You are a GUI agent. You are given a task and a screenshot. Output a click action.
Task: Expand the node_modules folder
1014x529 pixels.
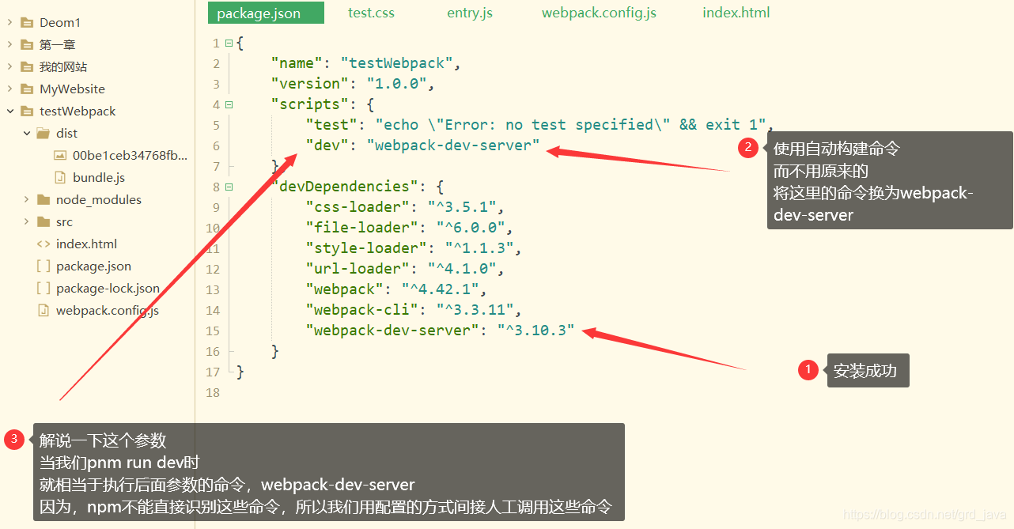pos(26,200)
